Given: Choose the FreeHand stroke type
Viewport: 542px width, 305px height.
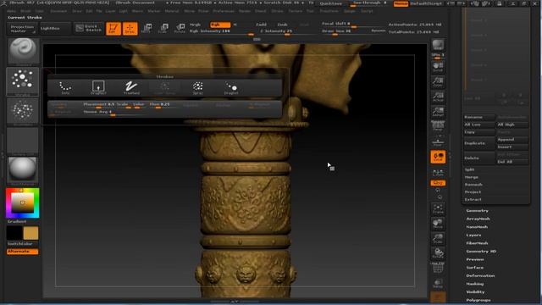Looking at the screenshot, I should coord(131,87).
